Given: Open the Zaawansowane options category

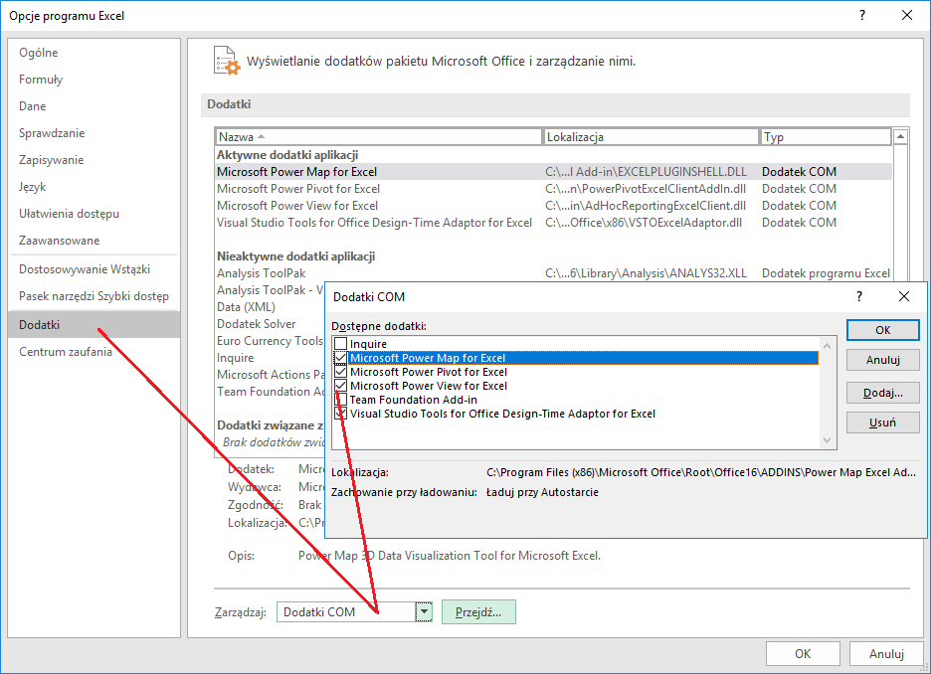Looking at the screenshot, I should 93,241.
